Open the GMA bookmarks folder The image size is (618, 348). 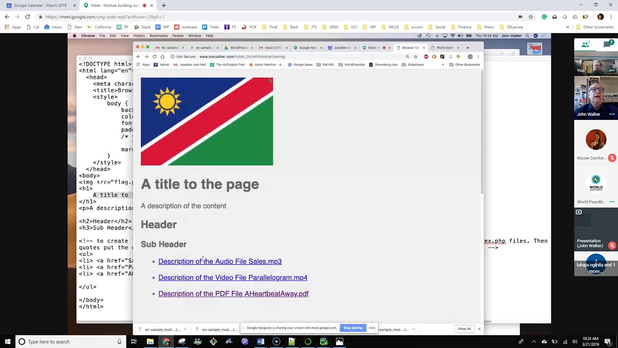click(x=330, y=27)
